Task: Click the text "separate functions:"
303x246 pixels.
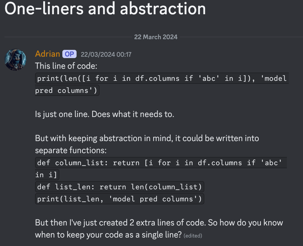Action: [x=71, y=150]
